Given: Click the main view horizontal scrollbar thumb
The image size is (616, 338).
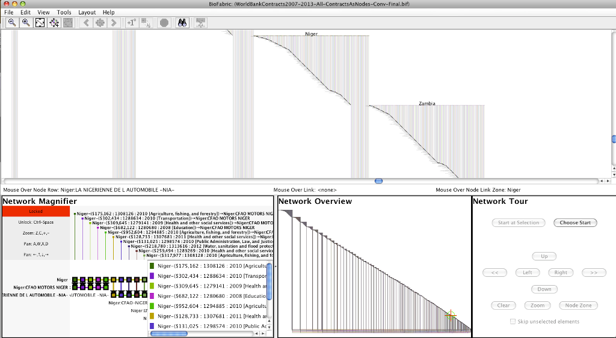Looking at the screenshot, I should pos(378,180).
